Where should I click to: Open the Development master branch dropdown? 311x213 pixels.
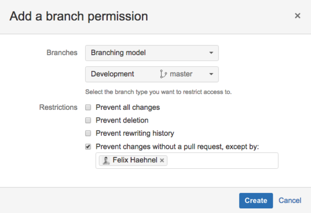[x=152, y=74]
